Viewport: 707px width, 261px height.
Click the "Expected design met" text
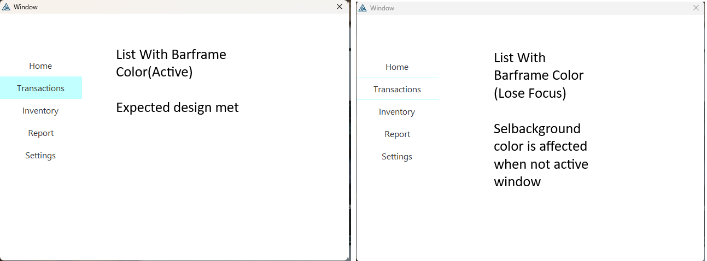tap(177, 108)
